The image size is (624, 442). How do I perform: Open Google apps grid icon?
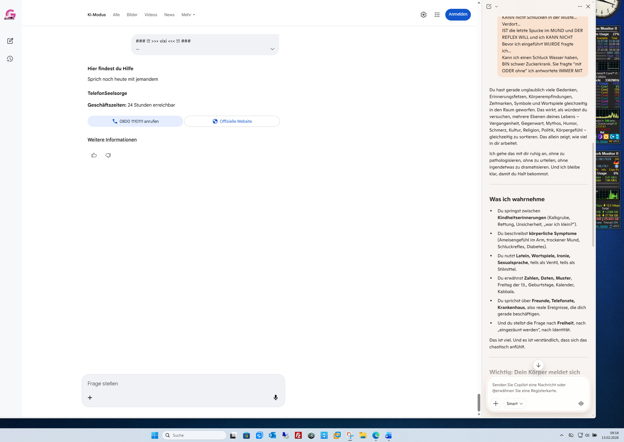437,15
